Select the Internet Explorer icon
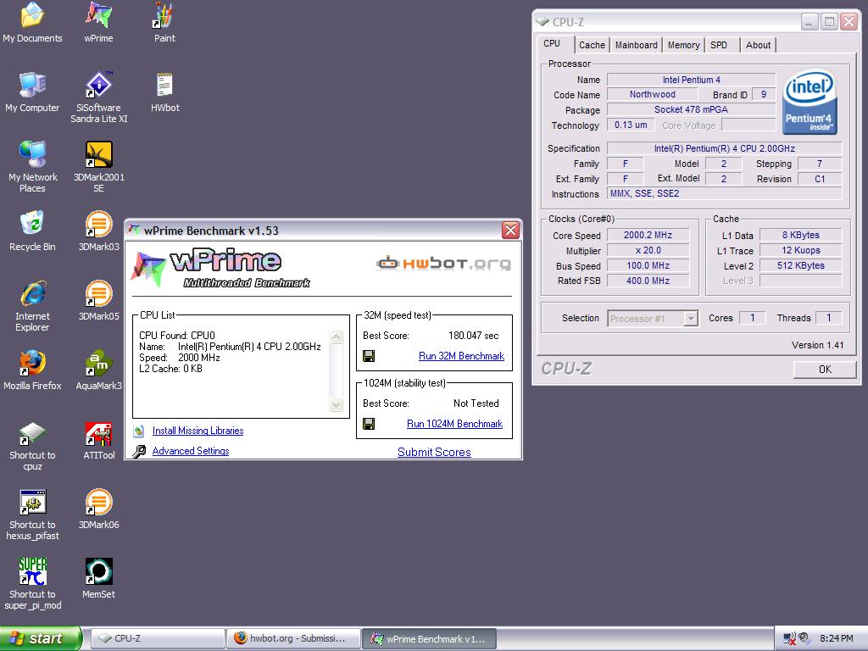 tap(32, 305)
